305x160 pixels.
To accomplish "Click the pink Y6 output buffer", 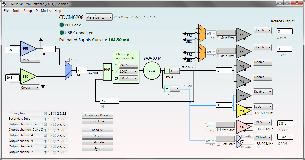I will click(243, 127).
